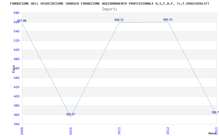Click the data label 557.98
The height and width of the screenshot is (136, 219).
pyautogui.click(x=22, y=21)
